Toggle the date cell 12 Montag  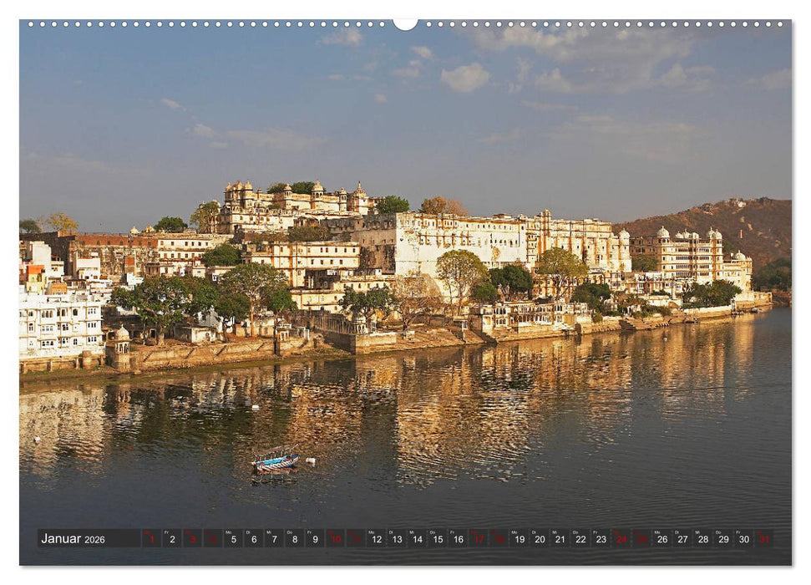pyautogui.click(x=376, y=542)
